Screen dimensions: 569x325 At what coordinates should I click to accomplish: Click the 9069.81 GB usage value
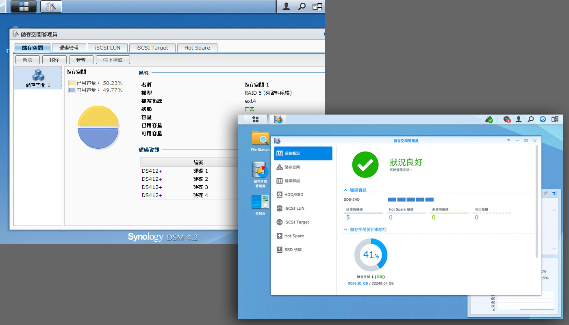click(358, 284)
